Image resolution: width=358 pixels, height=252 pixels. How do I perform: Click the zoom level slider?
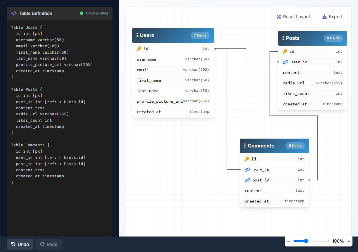(x=311, y=241)
